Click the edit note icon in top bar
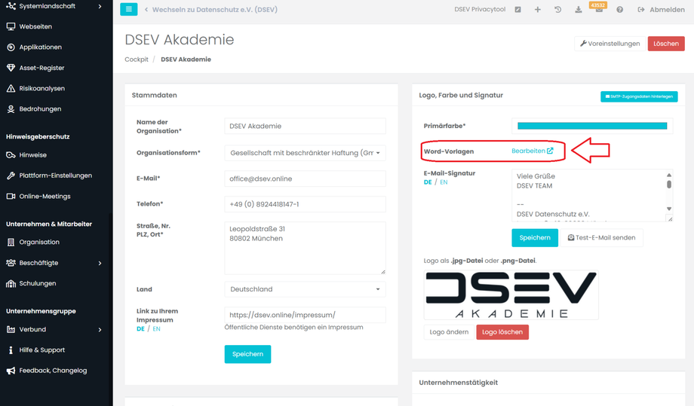This screenshot has height=406, width=694. click(517, 10)
